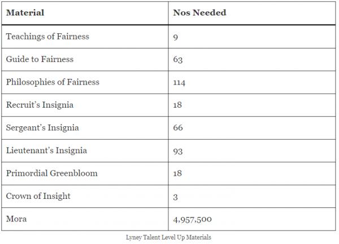
Task: Click the Guide to Fairness cell
Action: coord(40,59)
